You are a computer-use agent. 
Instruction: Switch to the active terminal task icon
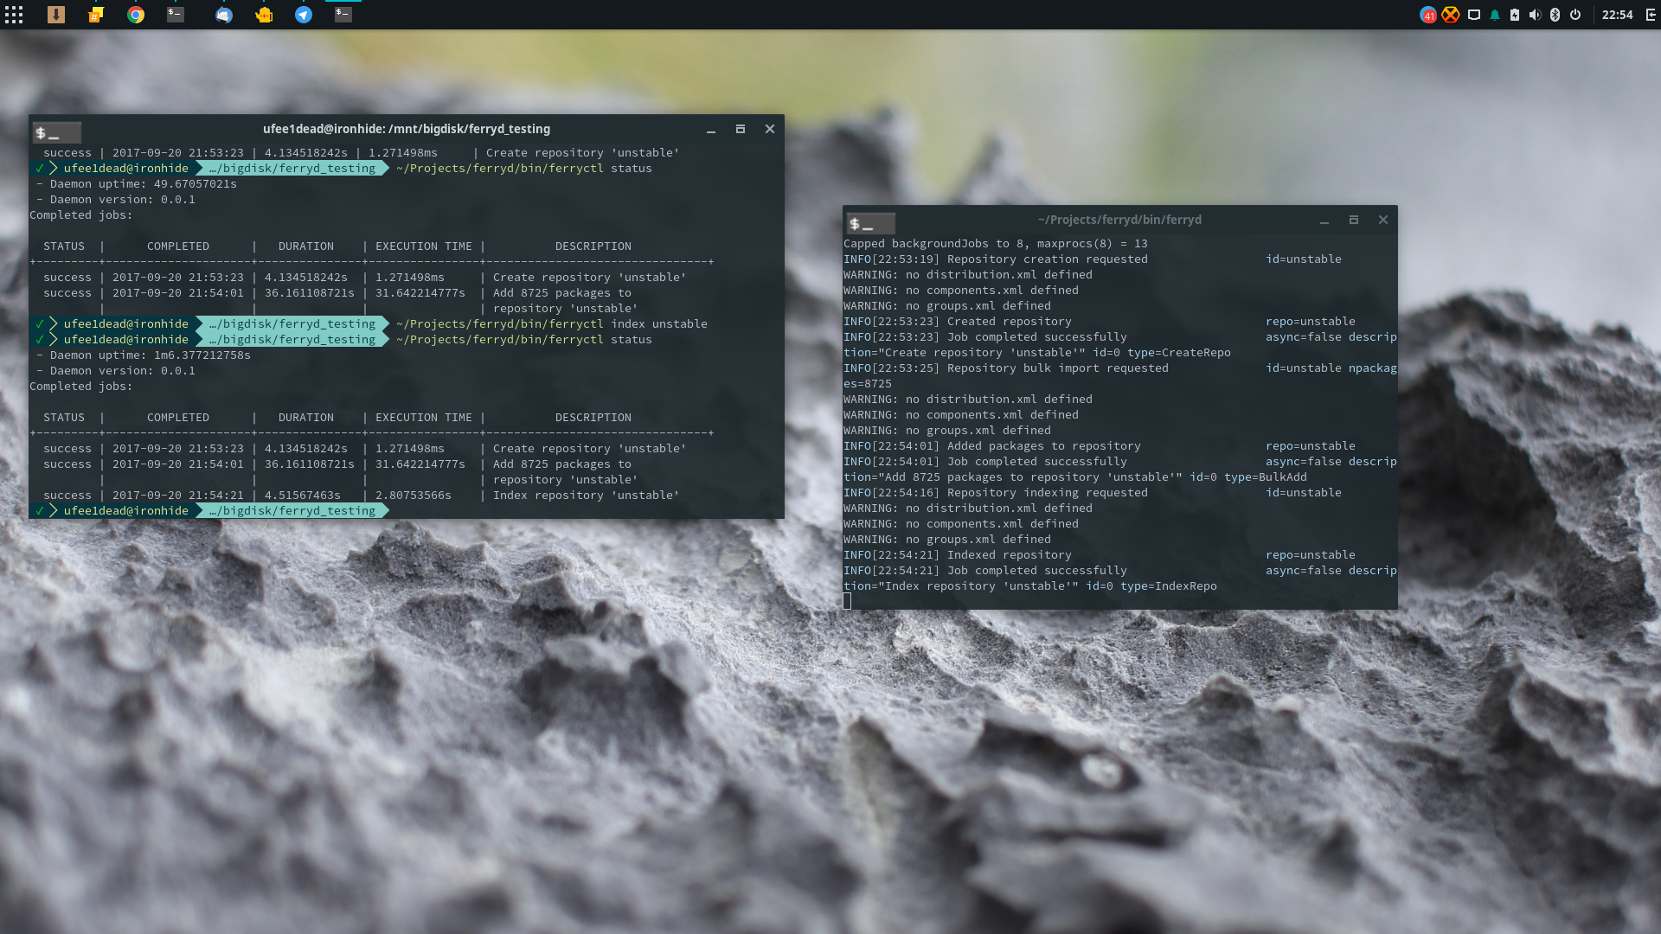point(343,15)
